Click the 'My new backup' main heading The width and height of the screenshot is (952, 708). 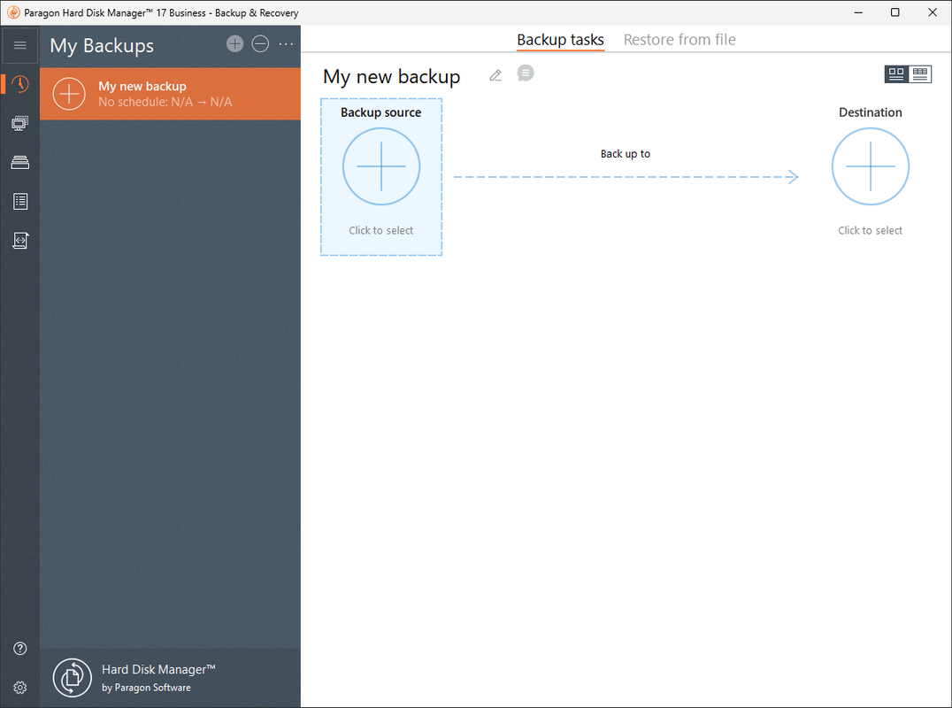click(x=392, y=76)
